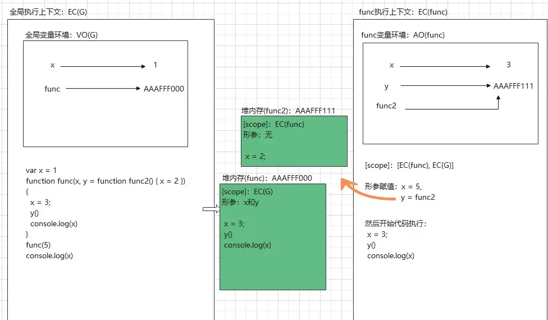
Task: Select the func变量环境：AO(func) label
Action: [x=403, y=35]
